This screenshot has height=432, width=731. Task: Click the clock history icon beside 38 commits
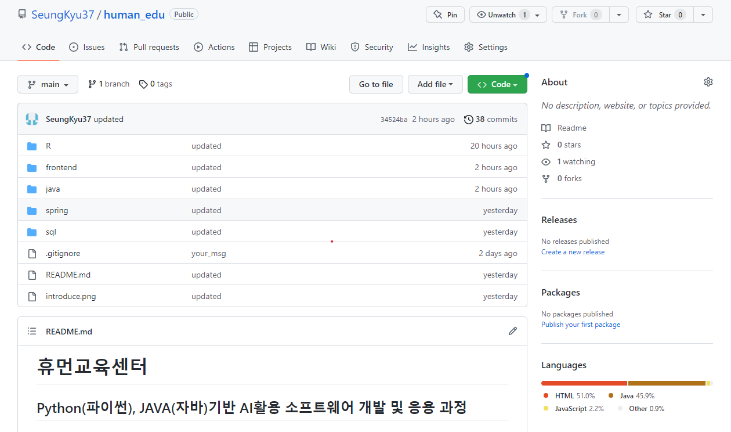(469, 119)
